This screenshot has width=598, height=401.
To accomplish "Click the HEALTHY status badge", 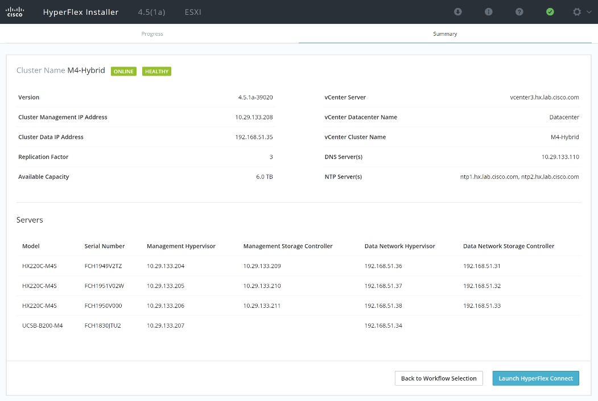I will point(156,71).
